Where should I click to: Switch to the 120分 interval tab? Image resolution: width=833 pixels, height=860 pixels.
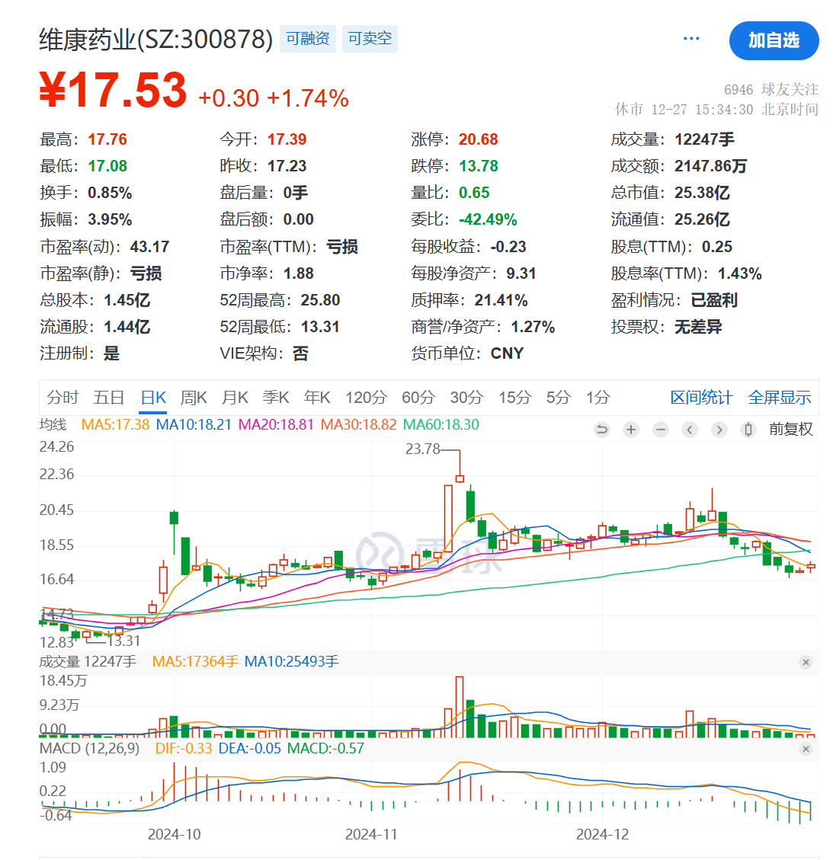click(x=366, y=397)
